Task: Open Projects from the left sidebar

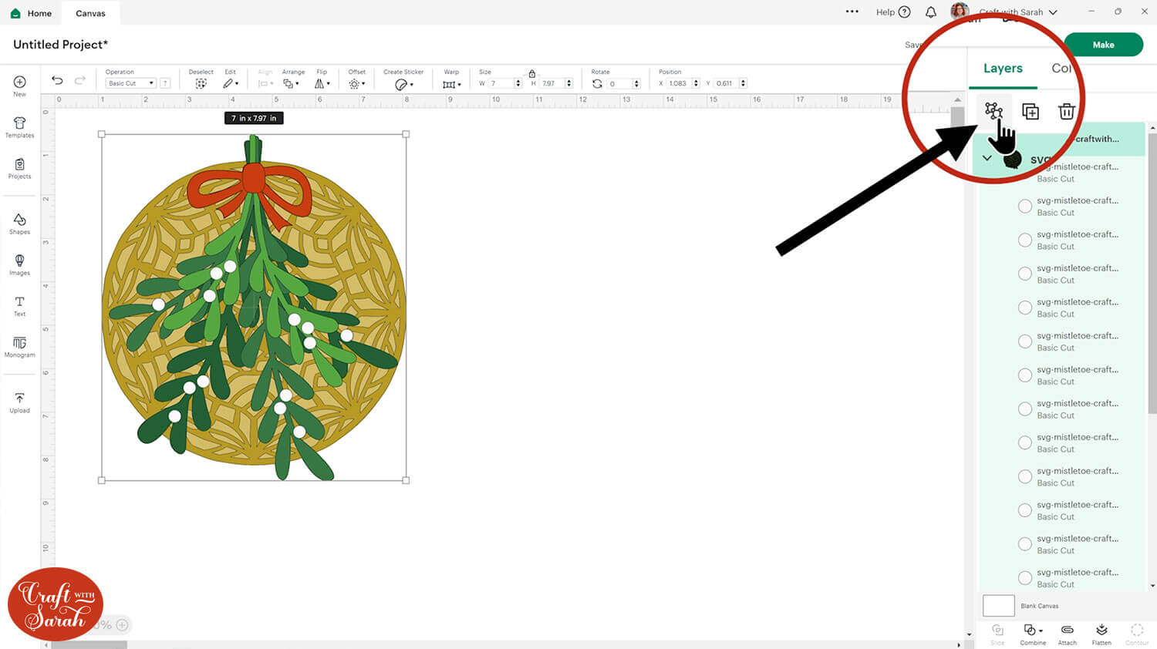Action: click(x=19, y=168)
